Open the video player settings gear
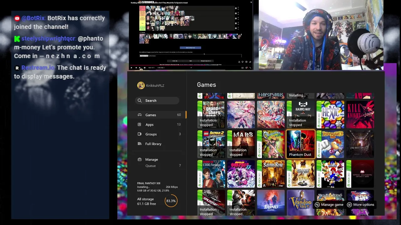Screen dimensions: 401x225 click(247, 68)
